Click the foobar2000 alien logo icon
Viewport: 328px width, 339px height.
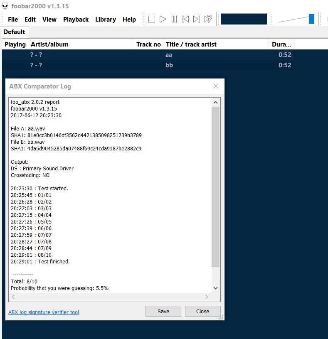(5, 6)
